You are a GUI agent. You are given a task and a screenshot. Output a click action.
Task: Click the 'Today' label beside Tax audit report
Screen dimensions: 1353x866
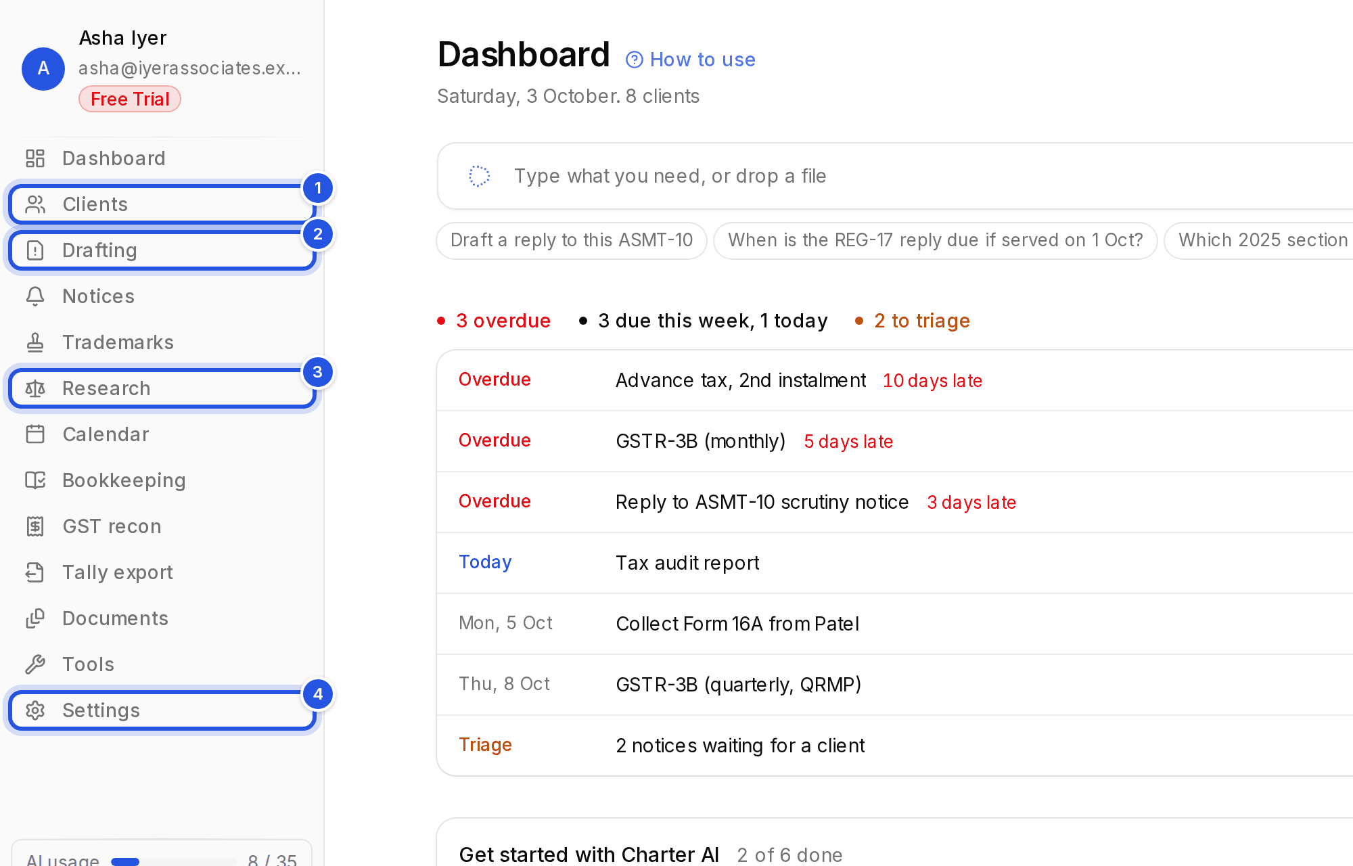[x=485, y=562]
